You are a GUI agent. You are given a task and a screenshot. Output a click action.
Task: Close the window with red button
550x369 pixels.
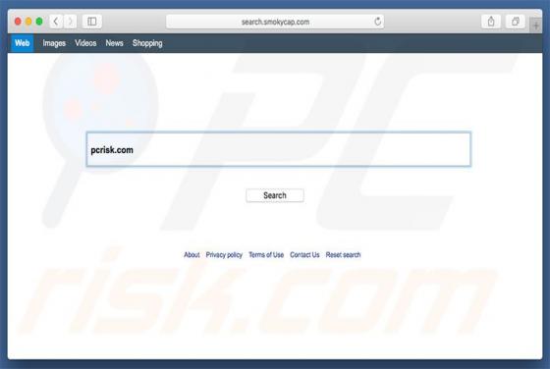point(18,22)
